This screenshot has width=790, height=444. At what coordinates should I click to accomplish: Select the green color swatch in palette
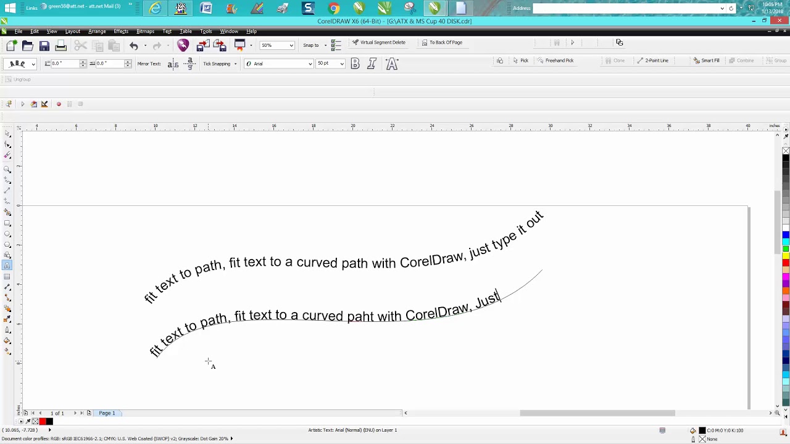786,249
